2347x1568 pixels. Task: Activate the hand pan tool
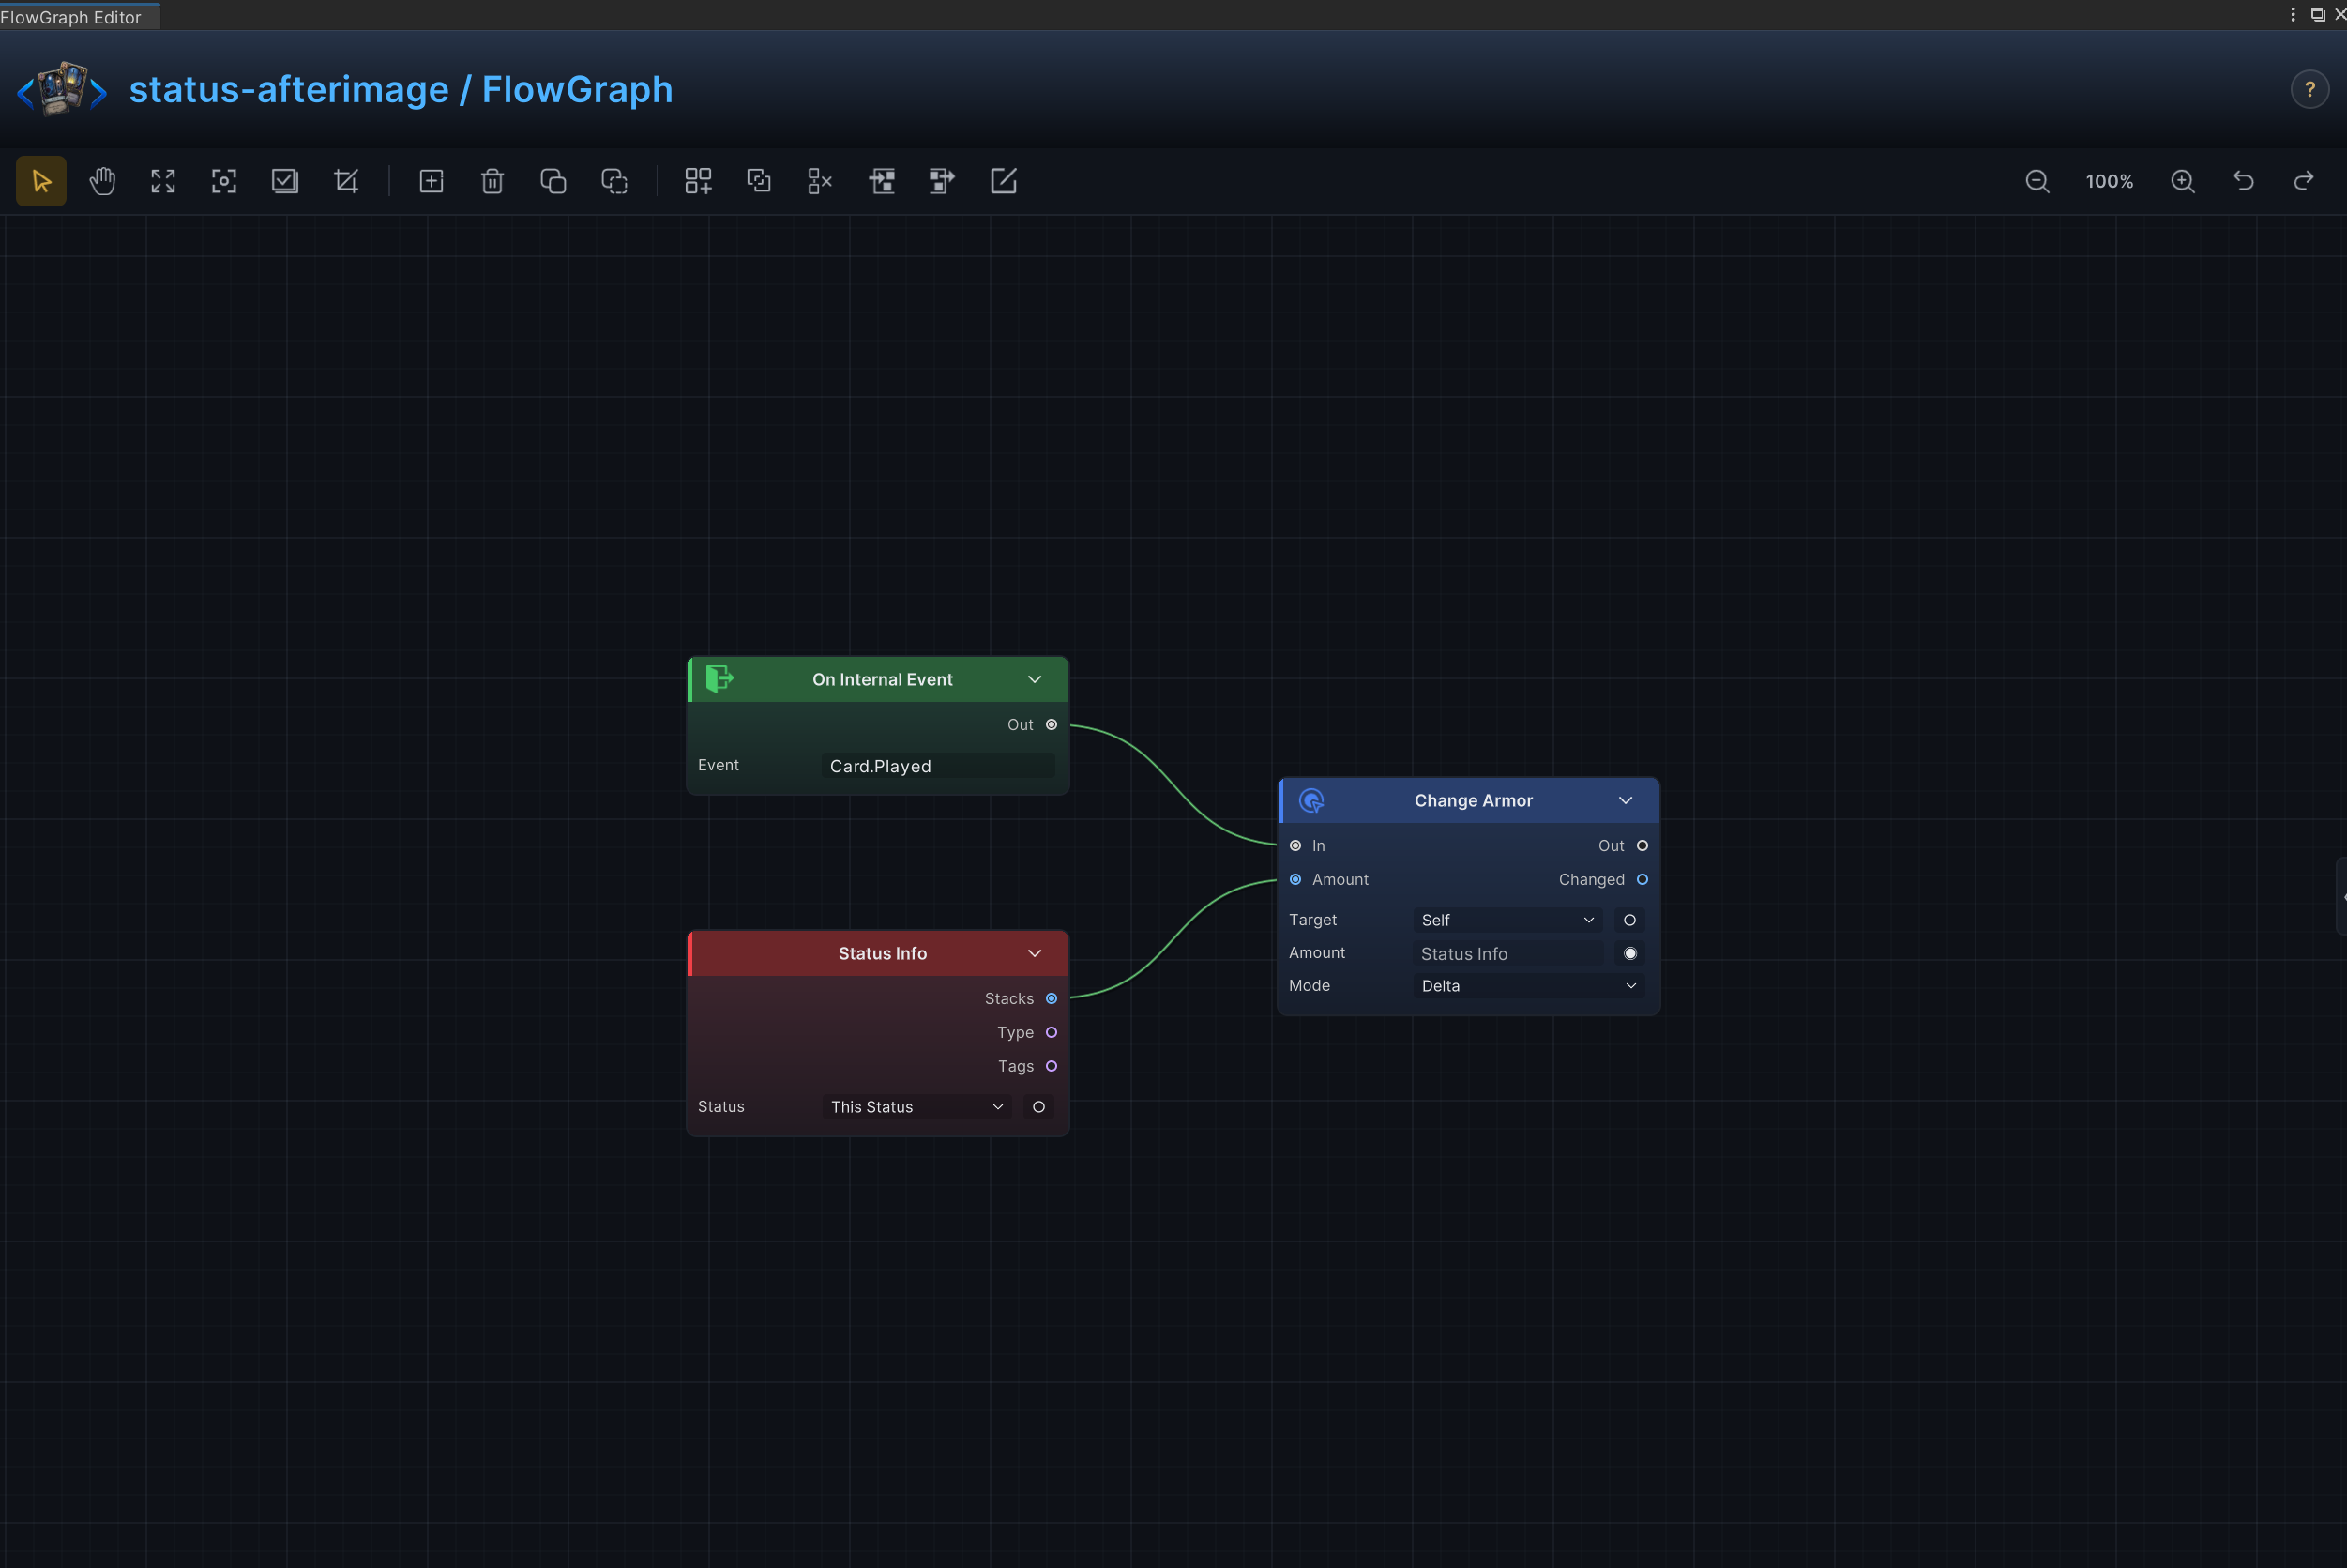click(102, 181)
